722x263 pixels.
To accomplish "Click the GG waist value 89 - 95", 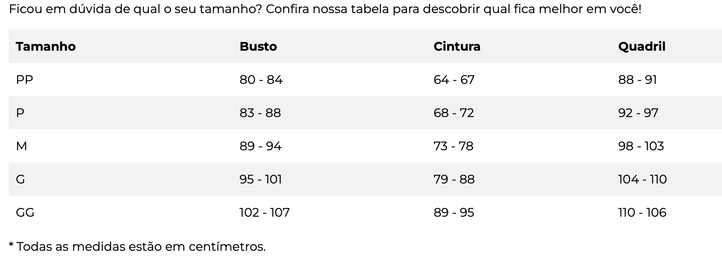I will tap(454, 212).
